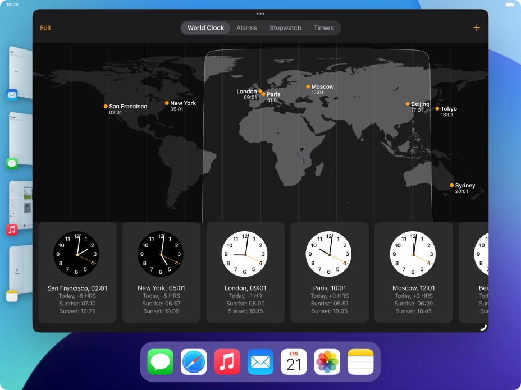
Task: Tap Edit to modify world clocks
Action: point(45,27)
